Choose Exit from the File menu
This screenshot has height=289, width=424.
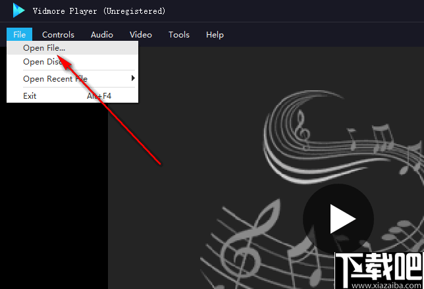click(x=30, y=96)
